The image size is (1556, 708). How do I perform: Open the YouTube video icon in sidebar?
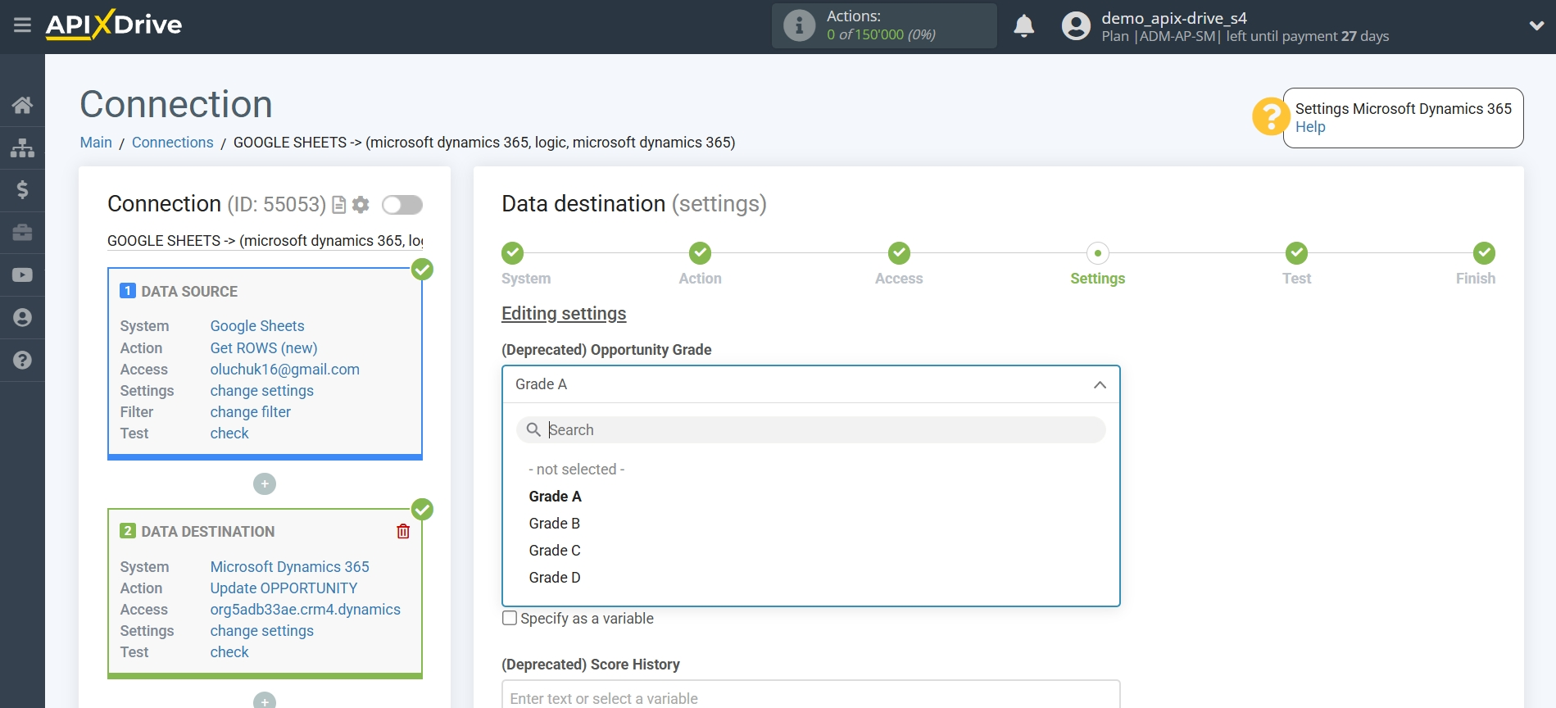tap(22, 275)
